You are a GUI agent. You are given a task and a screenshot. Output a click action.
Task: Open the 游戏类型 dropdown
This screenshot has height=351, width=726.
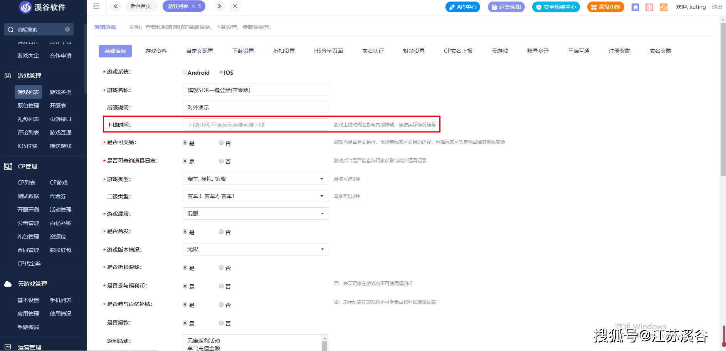(x=255, y=179)
